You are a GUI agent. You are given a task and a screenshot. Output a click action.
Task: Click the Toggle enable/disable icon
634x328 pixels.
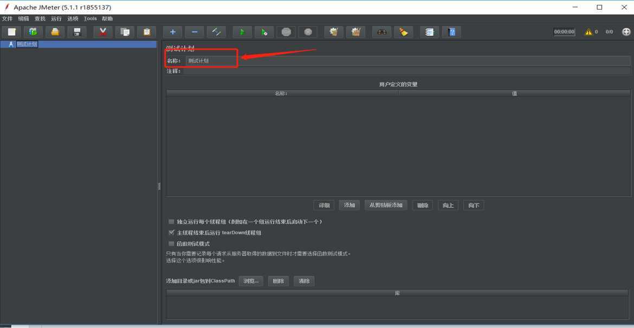[x=216, y=32]
